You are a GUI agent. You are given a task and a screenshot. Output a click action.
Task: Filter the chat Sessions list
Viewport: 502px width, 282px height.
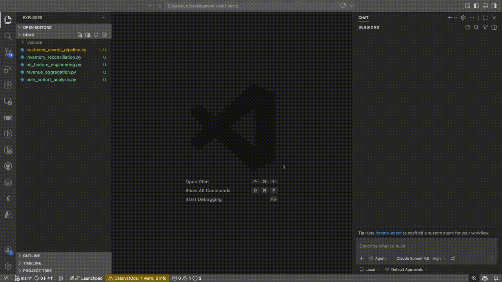point(485,27)
